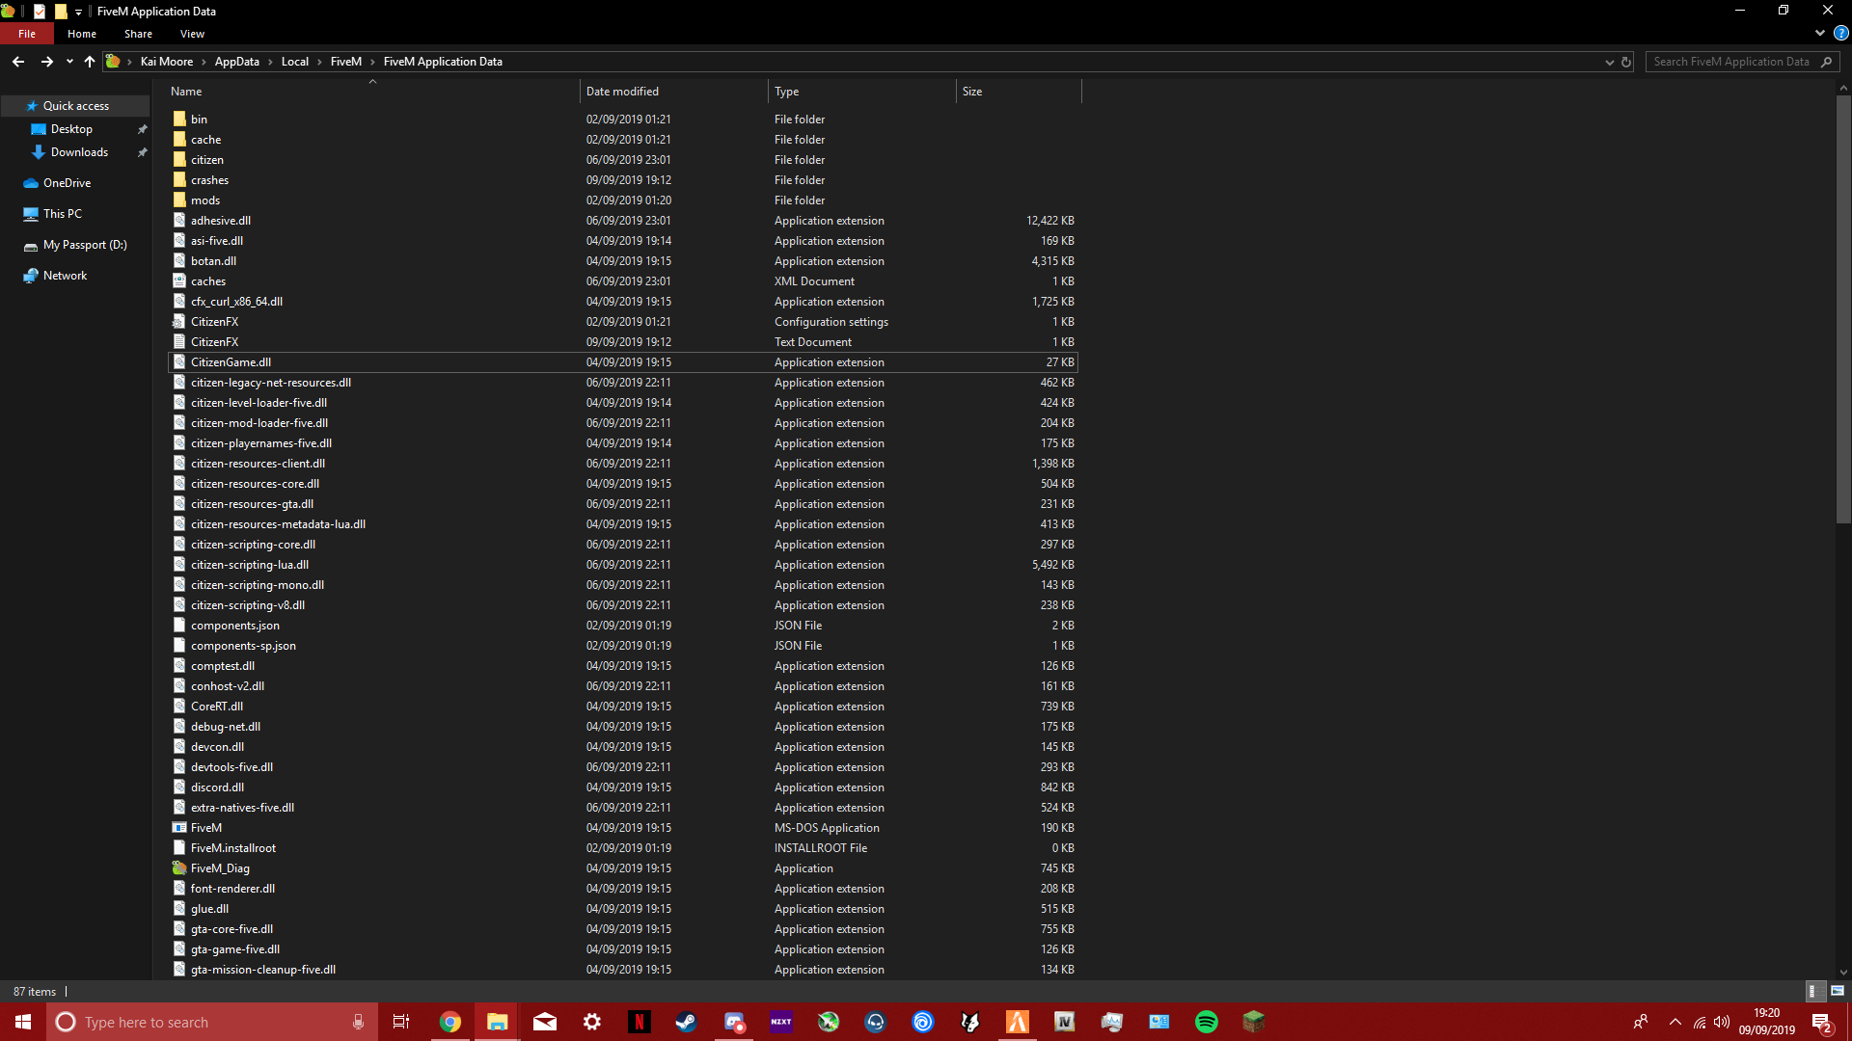Open Action Center showing 2 notifications

coord(1822,1022)
